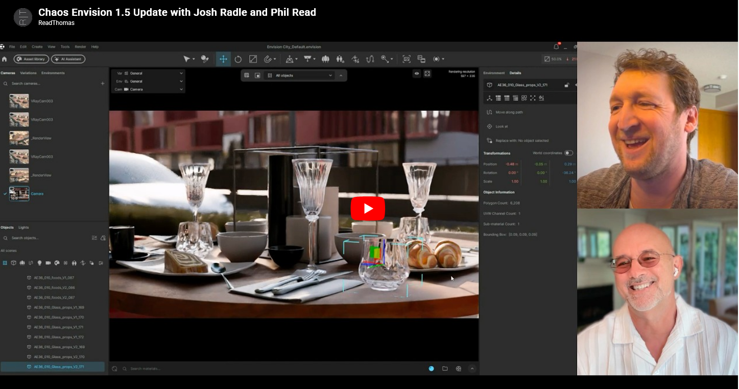739x389 pixels.
Task: Filter objects list by materials palette
Action: [57, 263]
